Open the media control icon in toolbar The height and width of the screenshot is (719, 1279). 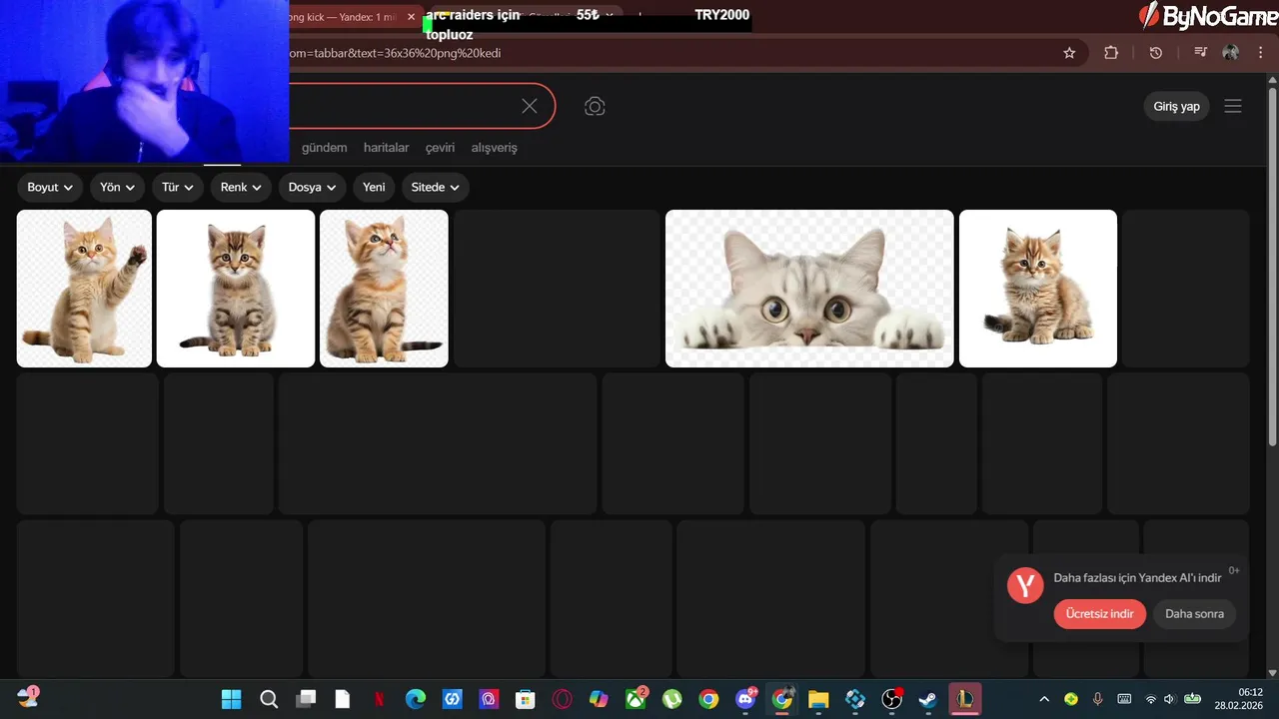1201,53
